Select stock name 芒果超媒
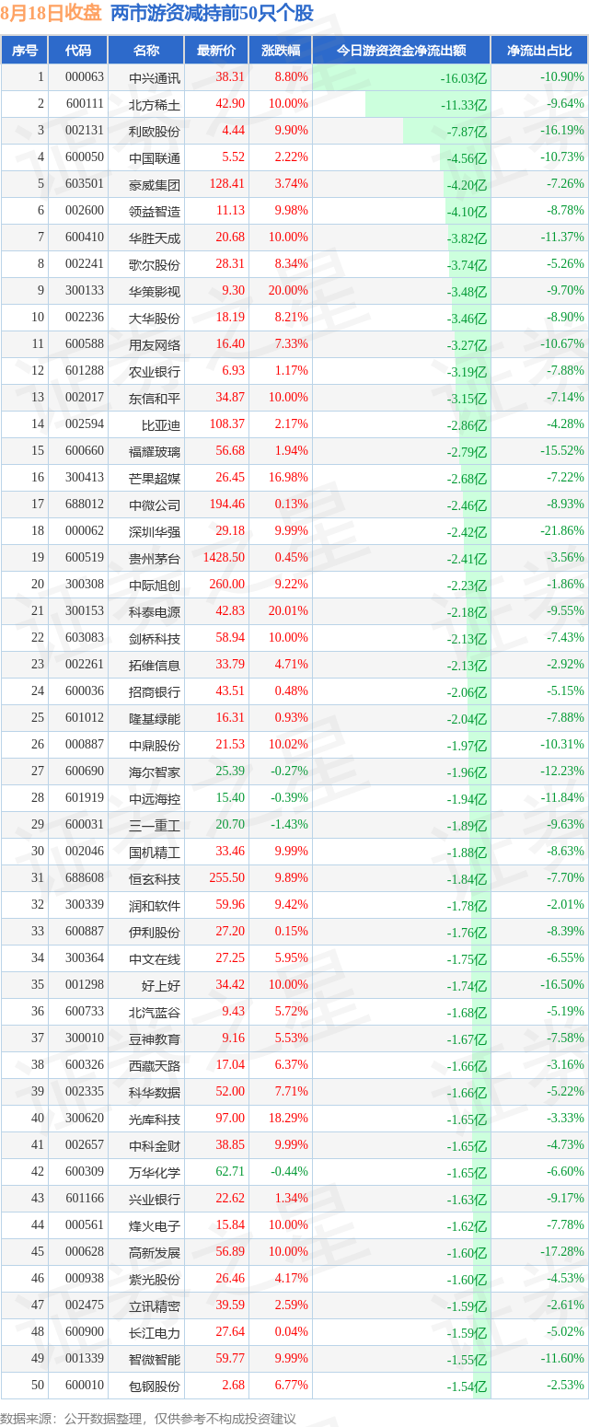 (155, 479)
